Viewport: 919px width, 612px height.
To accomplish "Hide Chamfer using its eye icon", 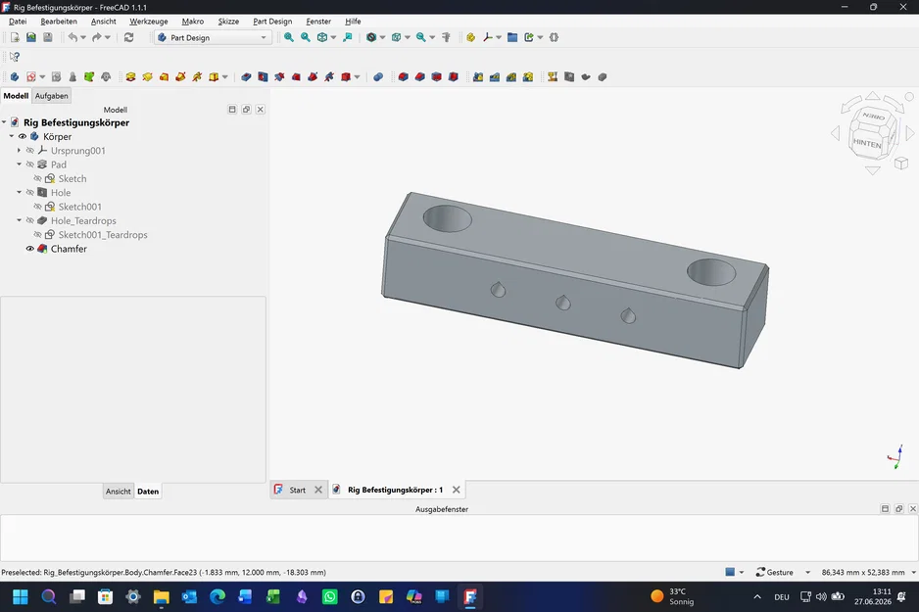I will tap(30, 249).
